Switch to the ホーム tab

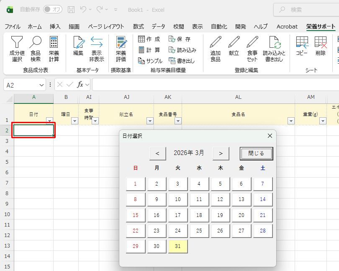point(35,27)
